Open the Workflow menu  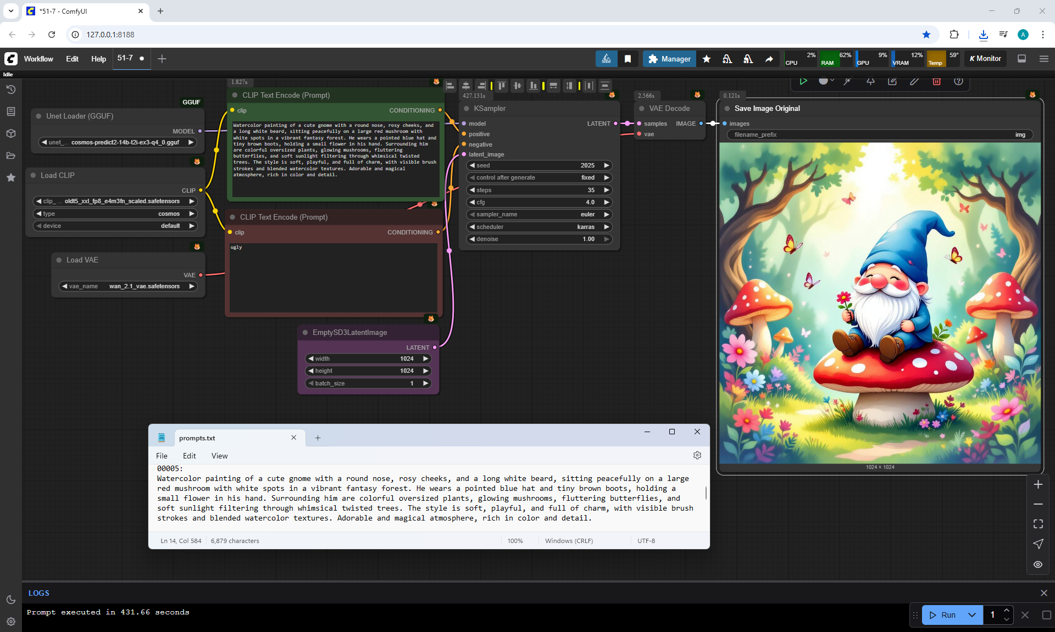(x=38, y=59)
